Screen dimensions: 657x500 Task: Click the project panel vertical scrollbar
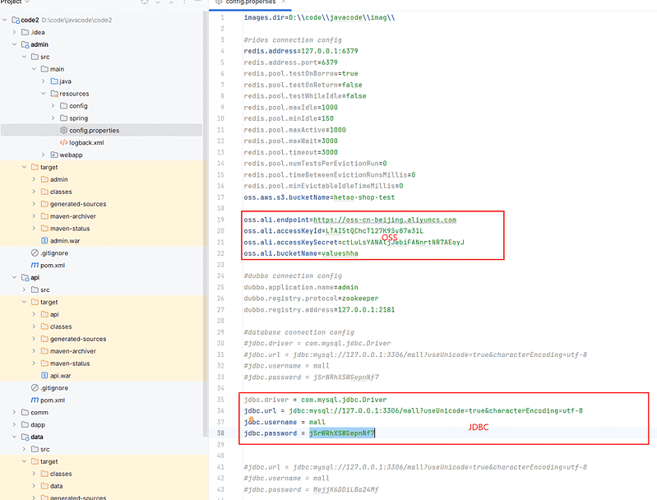[206, 223]
